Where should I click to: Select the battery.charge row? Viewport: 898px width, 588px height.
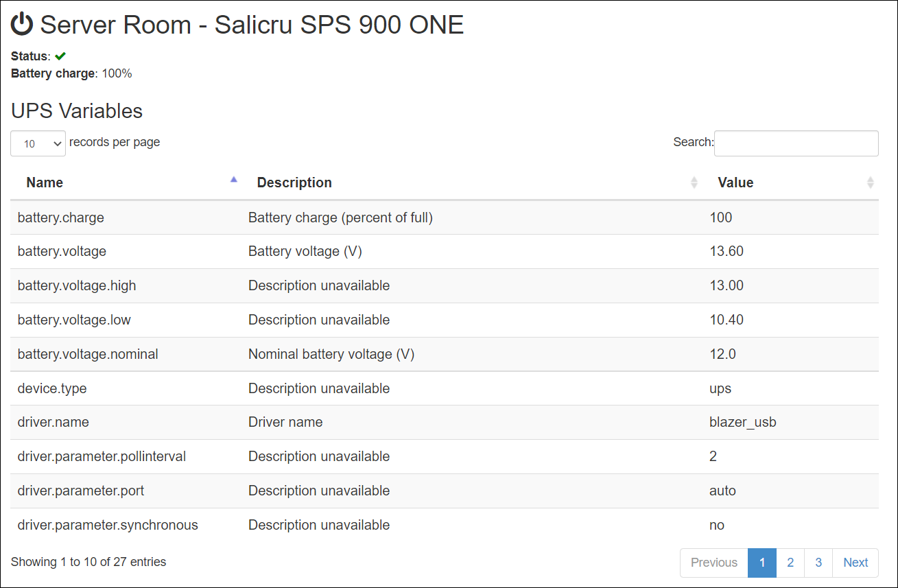point(445,217)
